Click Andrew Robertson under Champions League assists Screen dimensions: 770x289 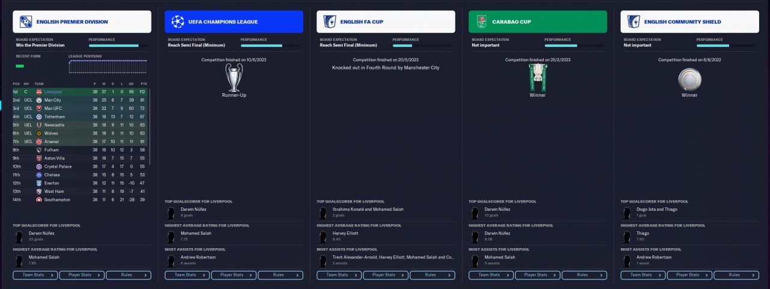tap(198, 257)
